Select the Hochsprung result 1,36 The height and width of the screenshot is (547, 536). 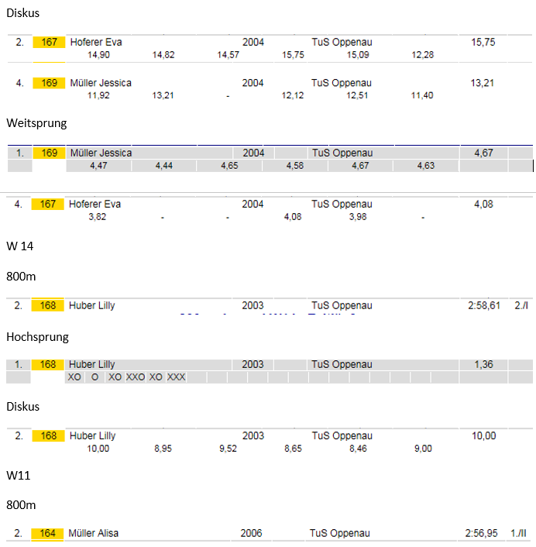pyautogui.click(x=483, y=365)
